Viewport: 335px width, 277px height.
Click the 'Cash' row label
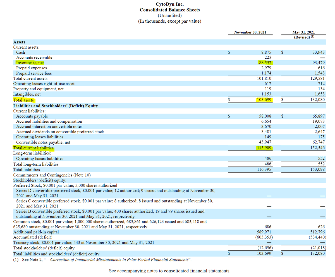(x=21, y=52)
